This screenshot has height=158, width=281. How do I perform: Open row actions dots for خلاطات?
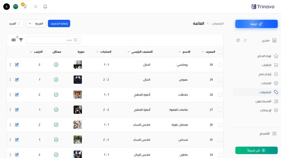pos(10,95)
